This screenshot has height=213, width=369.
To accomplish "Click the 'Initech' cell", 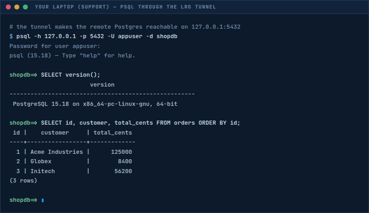I will [43, 171].
